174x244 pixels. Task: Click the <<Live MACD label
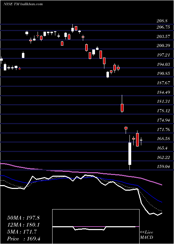147,235
